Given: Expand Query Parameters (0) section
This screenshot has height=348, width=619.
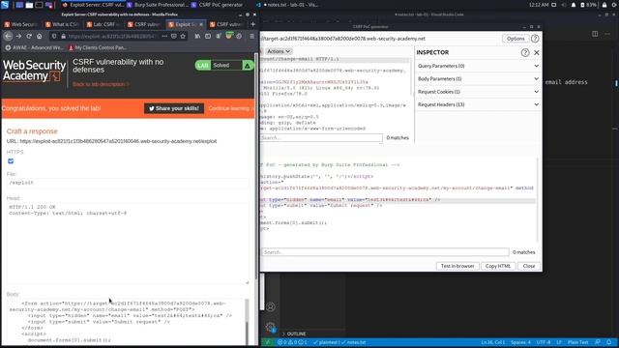Looking at the screenshot, I should point(478,66).
